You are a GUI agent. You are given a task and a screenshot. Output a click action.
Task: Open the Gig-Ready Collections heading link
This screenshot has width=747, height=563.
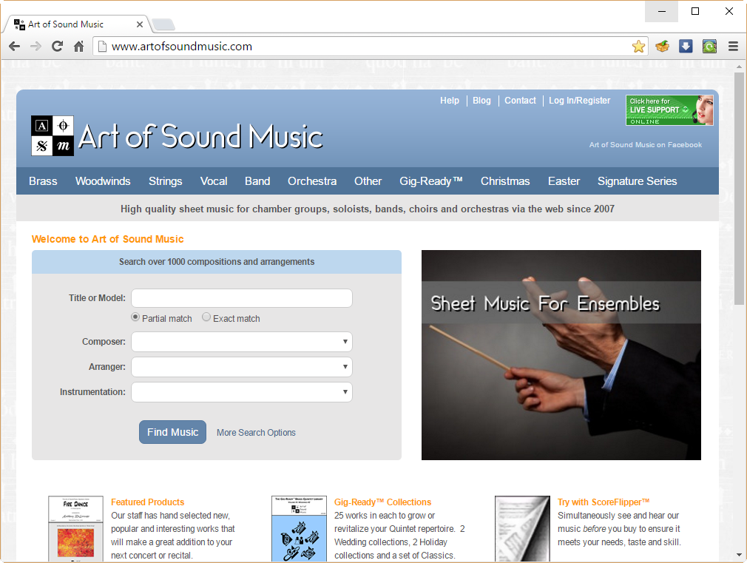click(382, 502)
